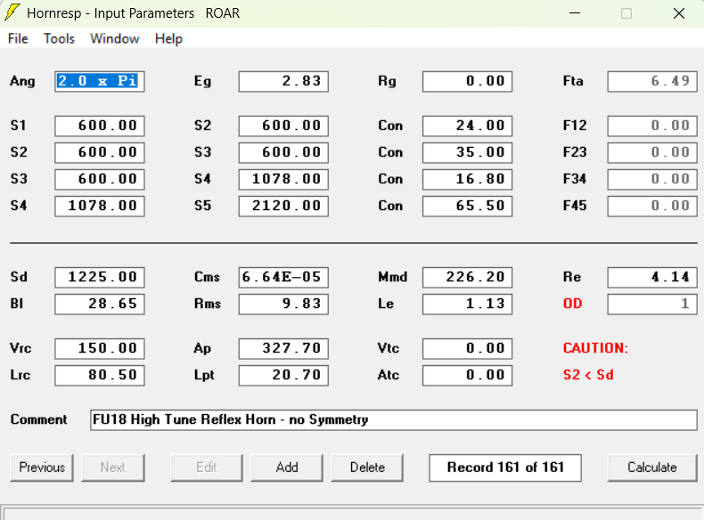Click the Lrc field with 80.50
This screenshot has height=520, width=704.
coord(100,375)
